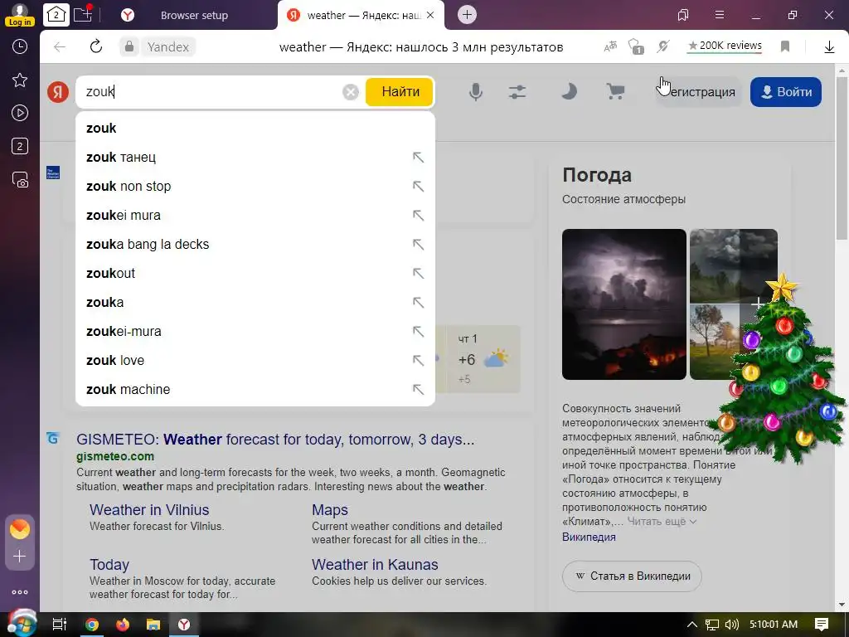
Task: Take a screenshot with sidebar camera icon
Action: coord(20,179)
